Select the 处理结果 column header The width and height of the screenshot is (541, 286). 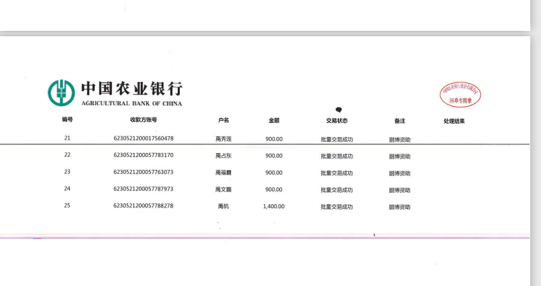(454, 121)
